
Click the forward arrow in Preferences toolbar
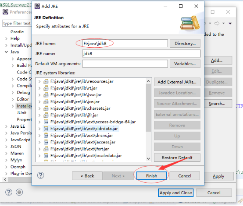coord(217,23)
